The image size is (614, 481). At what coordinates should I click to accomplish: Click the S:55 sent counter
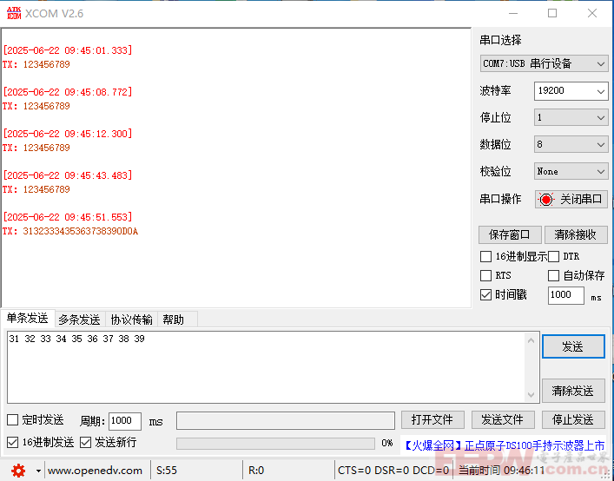(167, 471)
